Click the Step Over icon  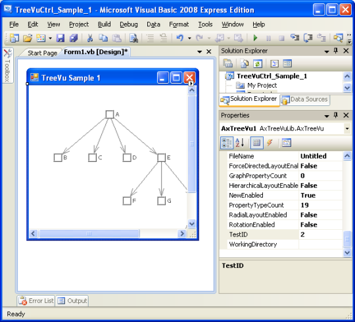308,38
